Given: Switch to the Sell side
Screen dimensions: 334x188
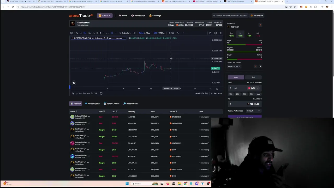Looking at the screenshot, I should (x=253, y=77).
